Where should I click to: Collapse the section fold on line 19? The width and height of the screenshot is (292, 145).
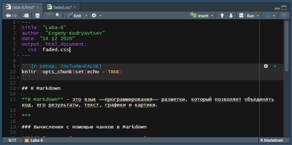pos(18,127)
